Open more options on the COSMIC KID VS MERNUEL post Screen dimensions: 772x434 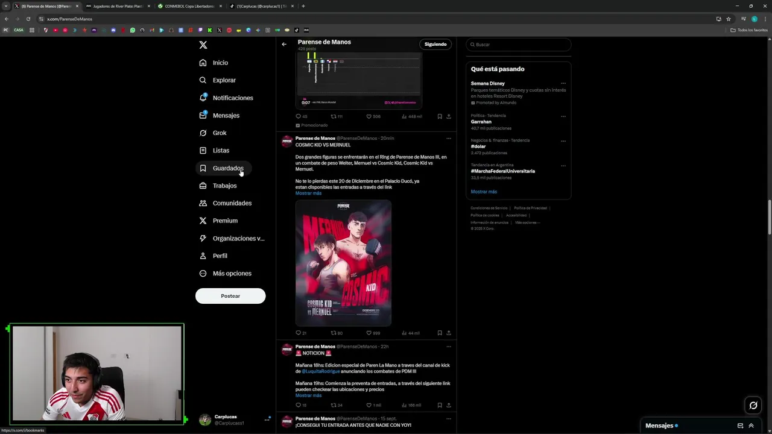tap(449, 139)
